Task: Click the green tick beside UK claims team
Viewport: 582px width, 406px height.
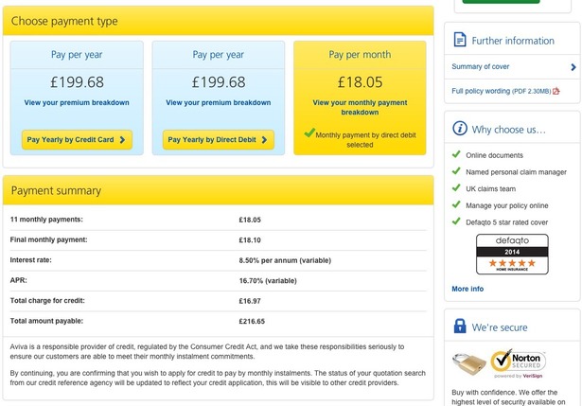Action: click(x=457, y=188)
